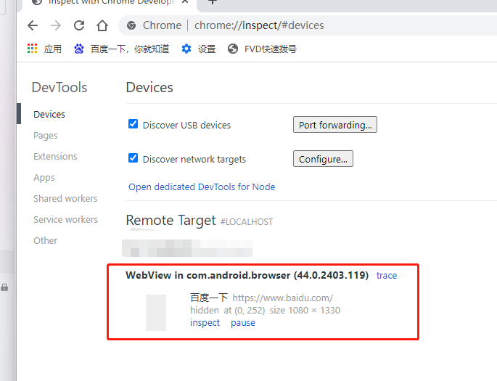The width and height of the screenshot is (497, 381).
Task: Click the 应用 bookmark label
Action: pos(53,49)
